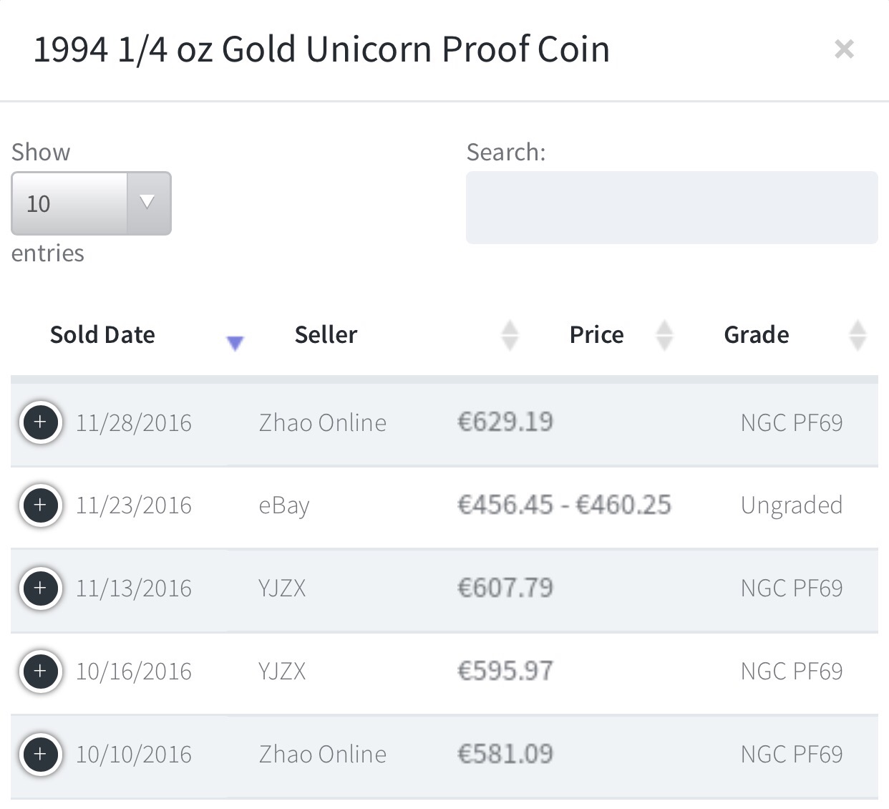This screenshot has height=809, width=889.
Task: Click the eBay seller cell
Action: (x=284, y=505)
